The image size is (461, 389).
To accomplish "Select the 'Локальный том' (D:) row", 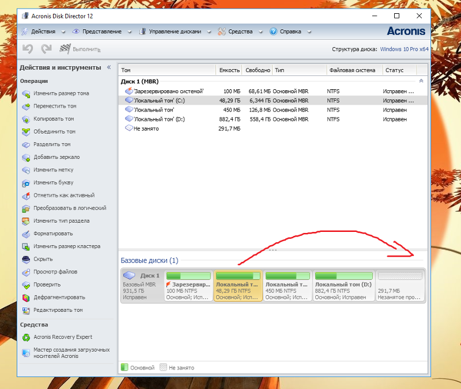I will coord(273,119).
